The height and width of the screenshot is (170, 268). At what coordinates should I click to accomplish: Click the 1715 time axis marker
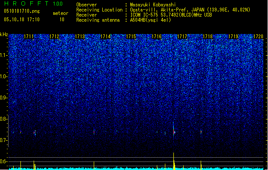click(131, 37)
